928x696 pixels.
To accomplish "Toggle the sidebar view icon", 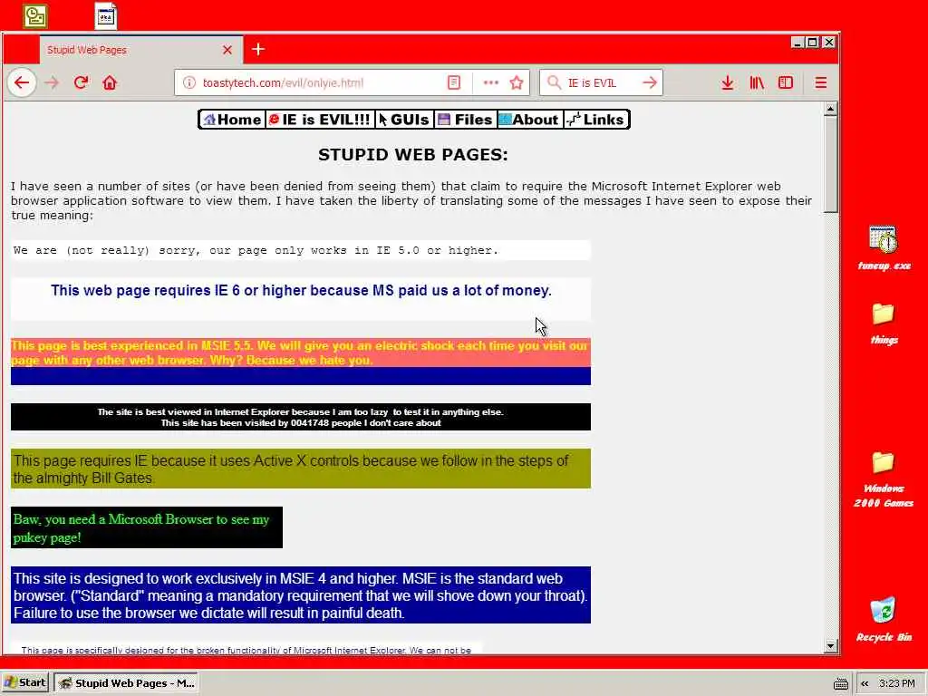I will 786,82.
